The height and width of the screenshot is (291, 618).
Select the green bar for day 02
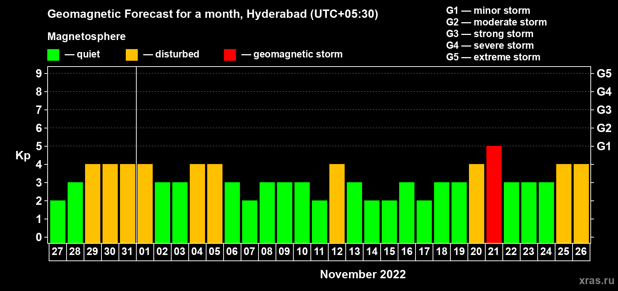[162, 212]
